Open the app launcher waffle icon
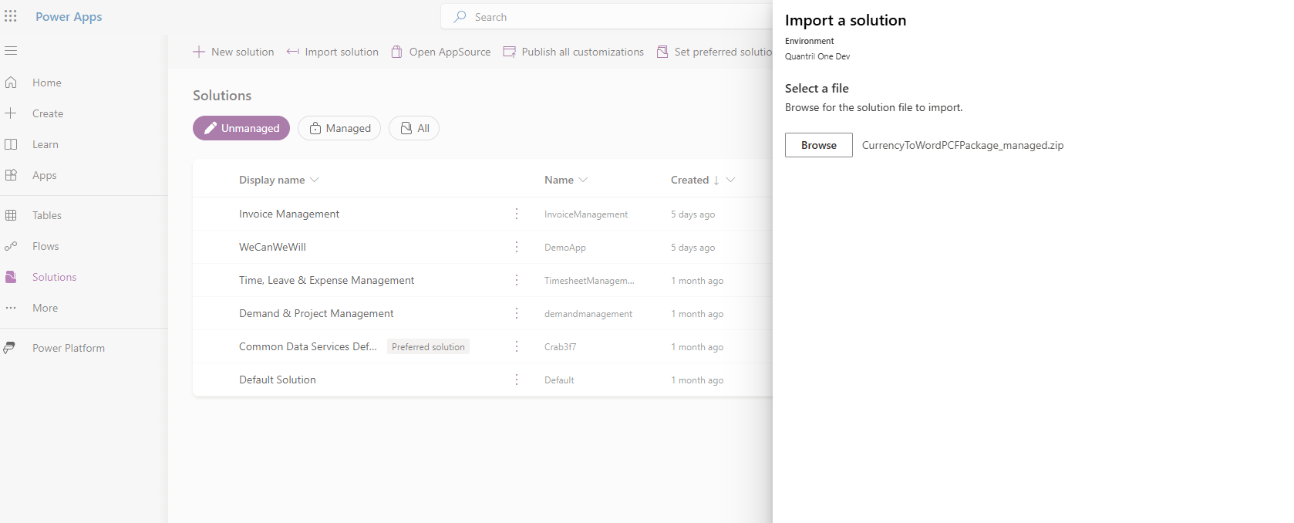1294x523 pixels. (x=11, y=16)
